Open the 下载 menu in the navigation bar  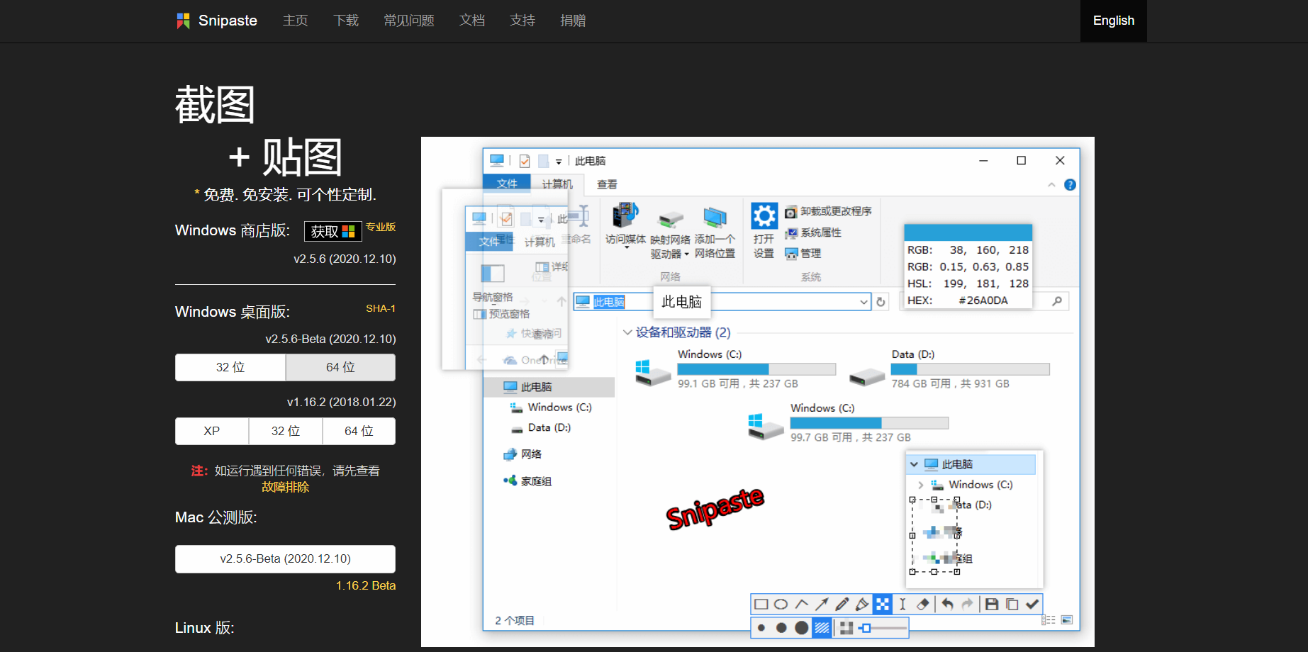(x=346, y=21)
